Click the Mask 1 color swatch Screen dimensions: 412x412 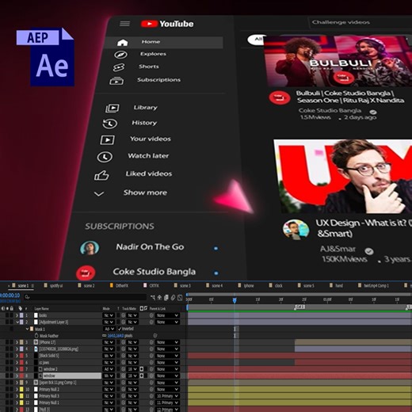coord(32,329)
